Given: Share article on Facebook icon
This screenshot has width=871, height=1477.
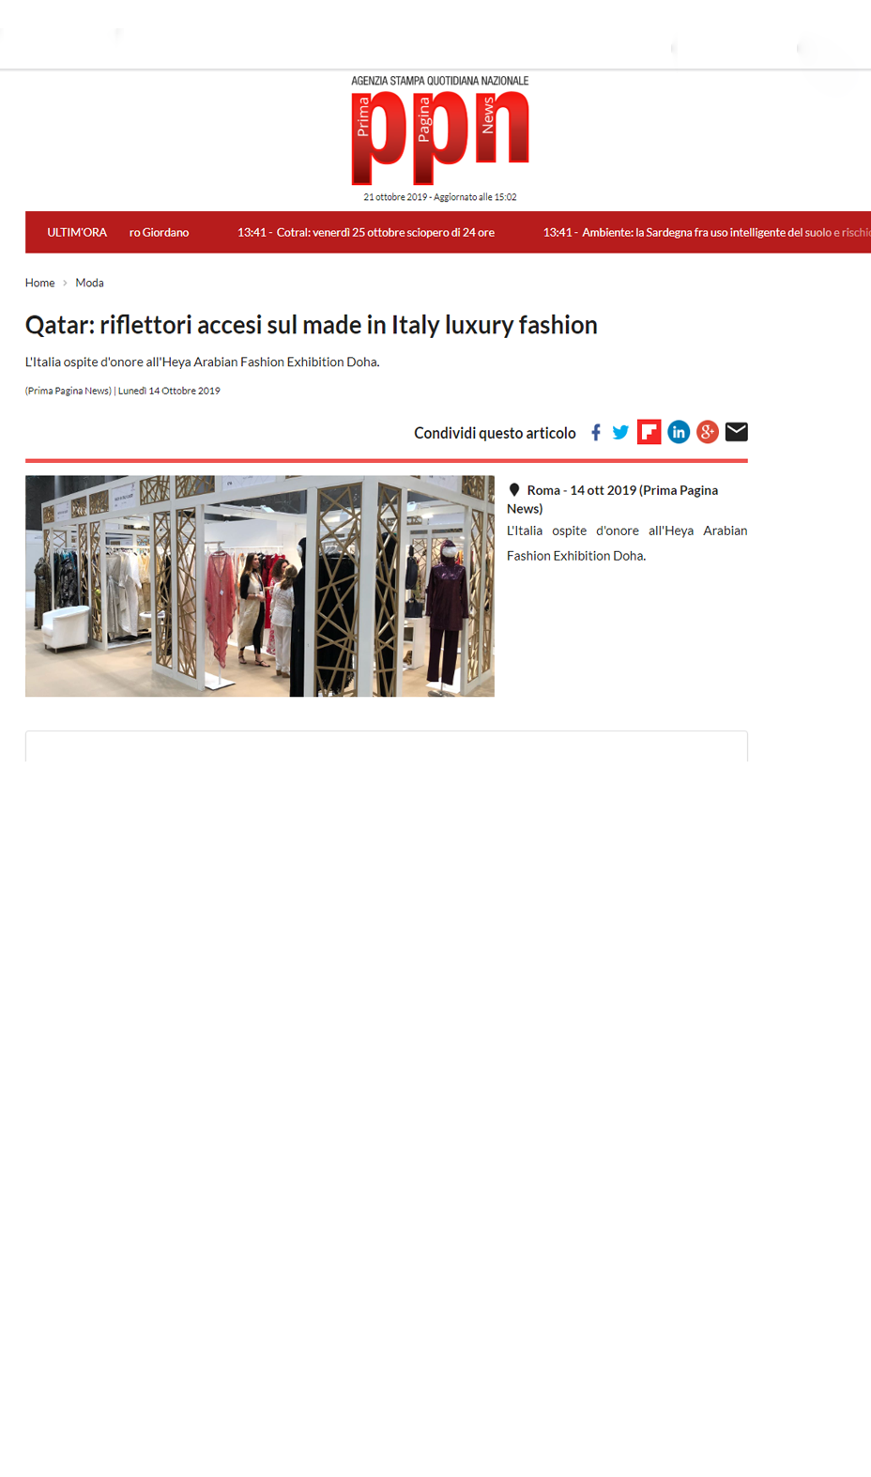Looking at the screenshot, I should (x=596, y=432).
